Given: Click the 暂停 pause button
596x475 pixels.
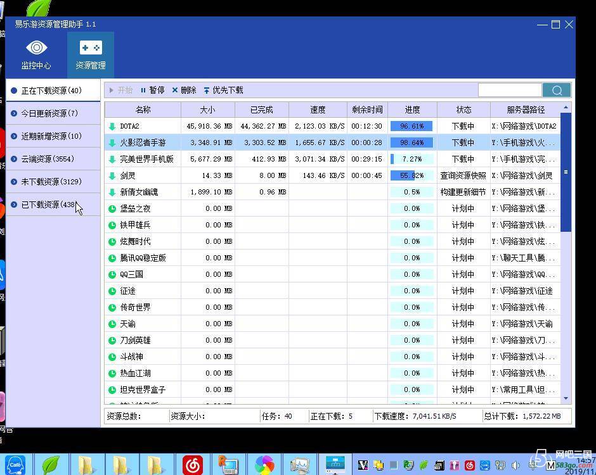Looking at the screenshot, I should click(152, 90).
